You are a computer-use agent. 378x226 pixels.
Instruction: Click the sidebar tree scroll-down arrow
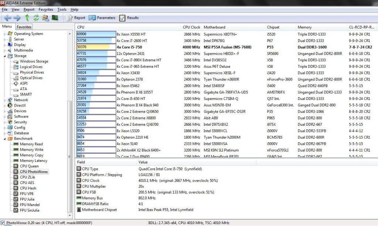pos(70,215)
